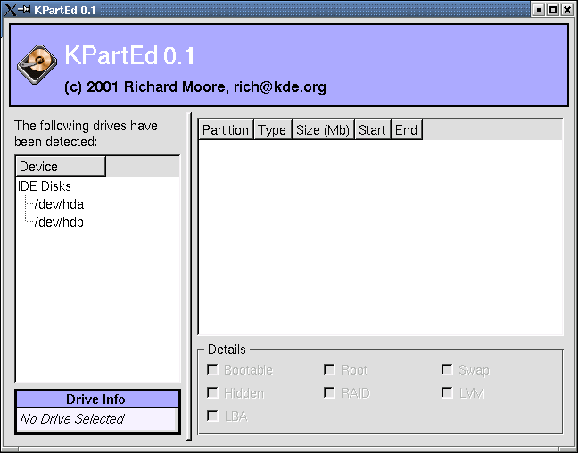The image size is (578, 453).
Task: Sort by the Size (Mb) column
Action: 323,129
